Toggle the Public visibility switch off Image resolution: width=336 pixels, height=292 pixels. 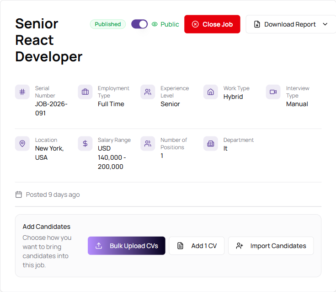(139, 24)
